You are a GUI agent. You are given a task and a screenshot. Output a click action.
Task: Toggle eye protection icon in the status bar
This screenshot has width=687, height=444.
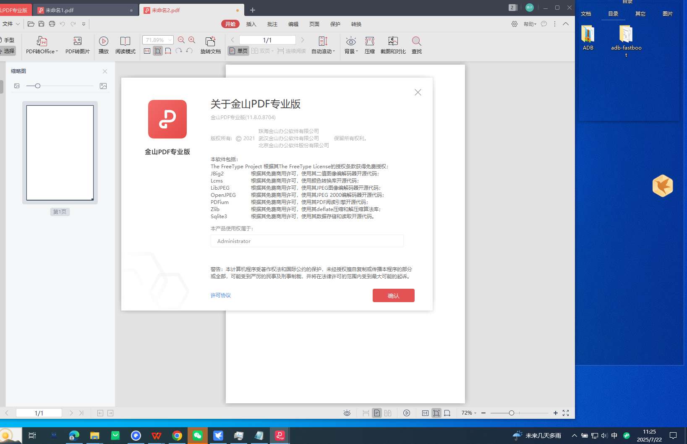pyautogui.click(x=347, y=413)
